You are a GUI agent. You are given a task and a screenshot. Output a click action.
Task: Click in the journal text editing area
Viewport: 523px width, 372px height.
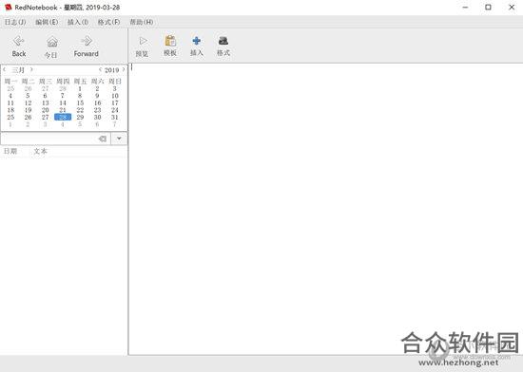coord(325,209)
